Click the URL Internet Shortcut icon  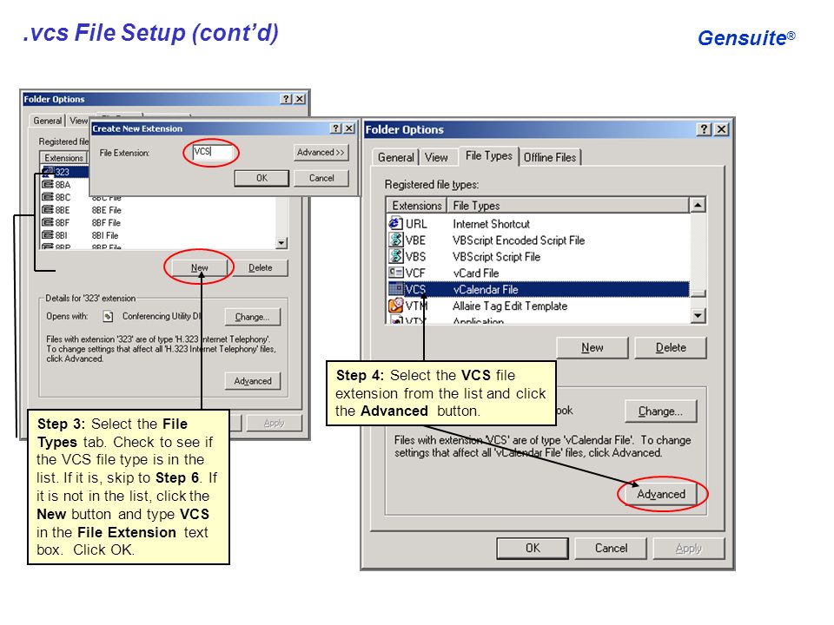[x=396, y=223]
